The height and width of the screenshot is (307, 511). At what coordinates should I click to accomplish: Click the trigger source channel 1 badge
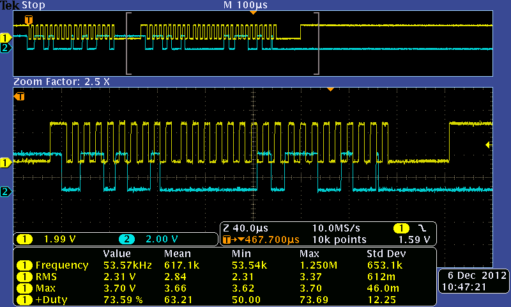[401, 228]
